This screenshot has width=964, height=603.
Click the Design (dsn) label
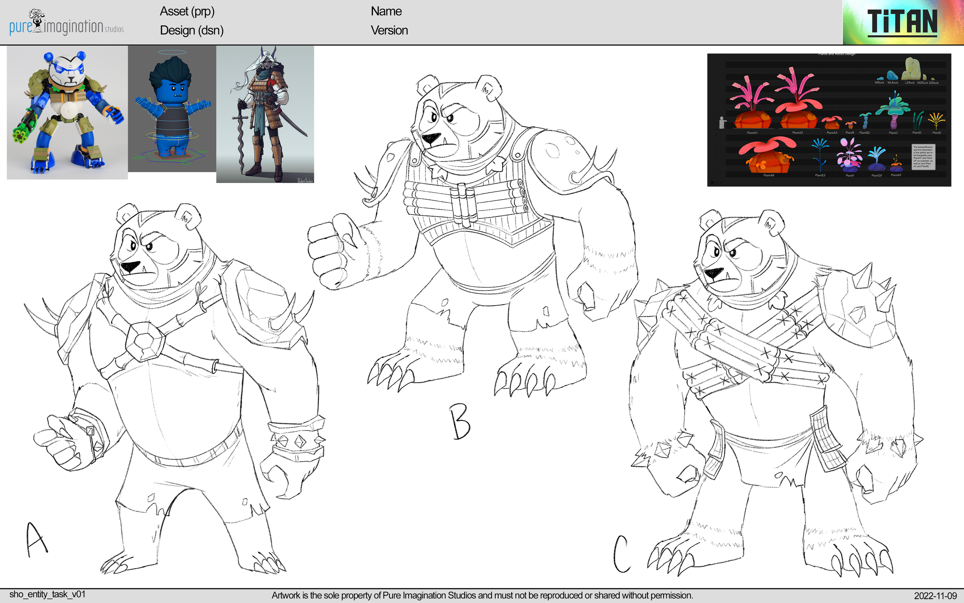(x=191, y=31)
